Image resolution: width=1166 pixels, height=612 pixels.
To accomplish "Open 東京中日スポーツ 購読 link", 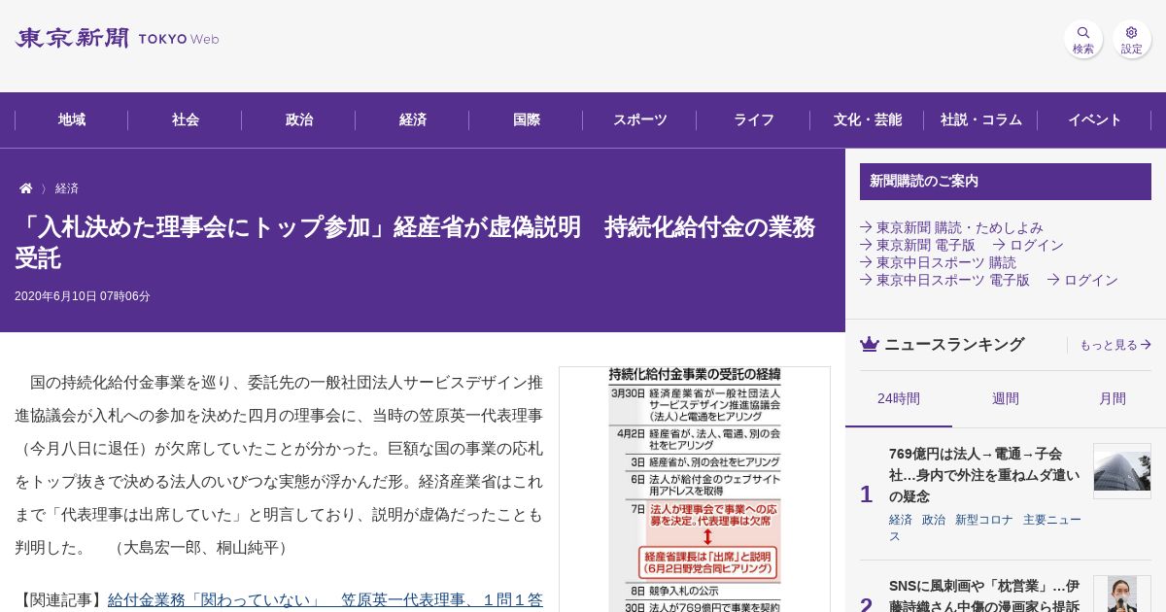I will (x=938, y=262).
